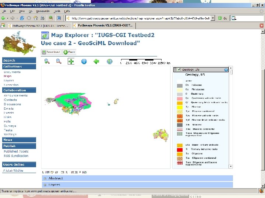265x198 pixels.
Task: Click the Tertiary intrusive rocks red swatch
Action: (180, 150)
